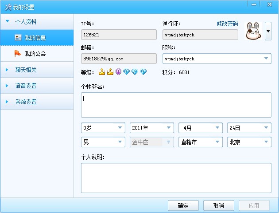Screen dimensions: 279x213
Task: Open the year dropdown showing 2011年
Action: click(x=152, y=128)
